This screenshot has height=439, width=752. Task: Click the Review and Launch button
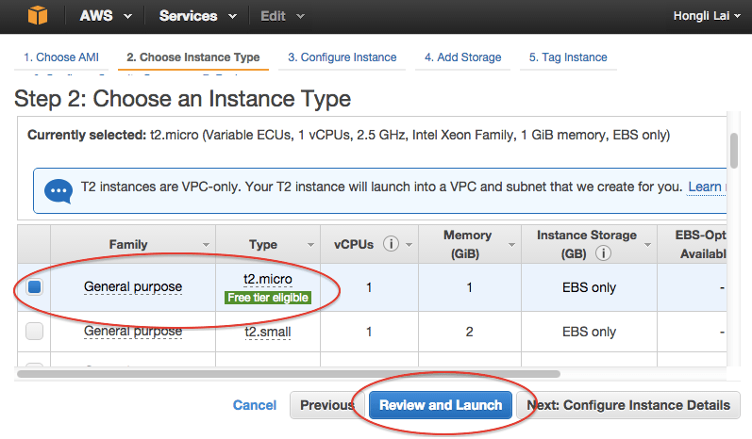441,405
